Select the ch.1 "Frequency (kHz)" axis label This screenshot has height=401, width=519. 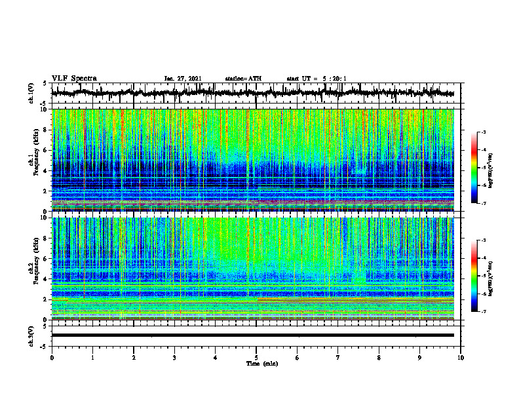pyautogui.click(x=37, y=153)
